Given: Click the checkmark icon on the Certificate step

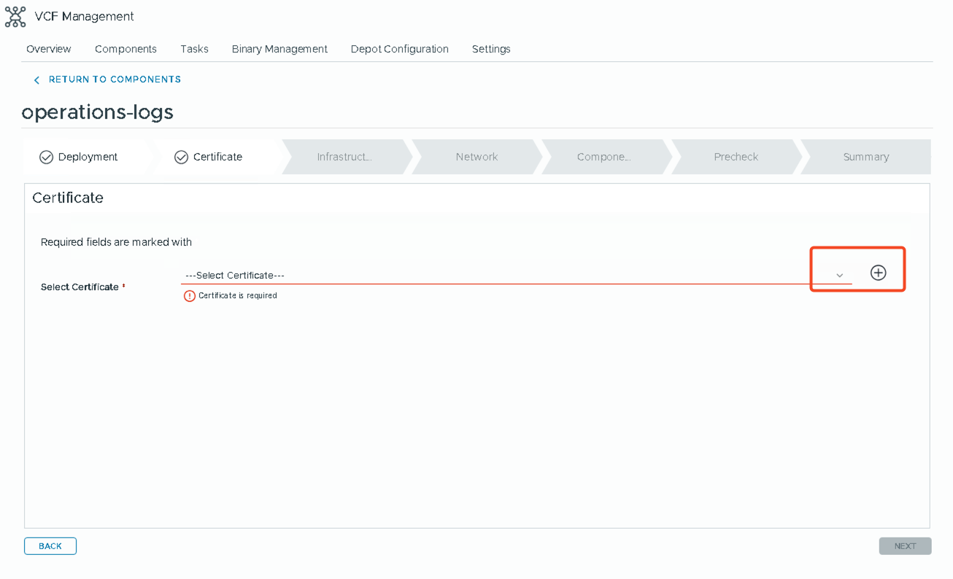Looking at the screenshot, I should [x=181, y=158].
